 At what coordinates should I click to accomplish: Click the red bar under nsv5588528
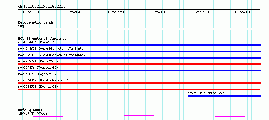point(139,90)
